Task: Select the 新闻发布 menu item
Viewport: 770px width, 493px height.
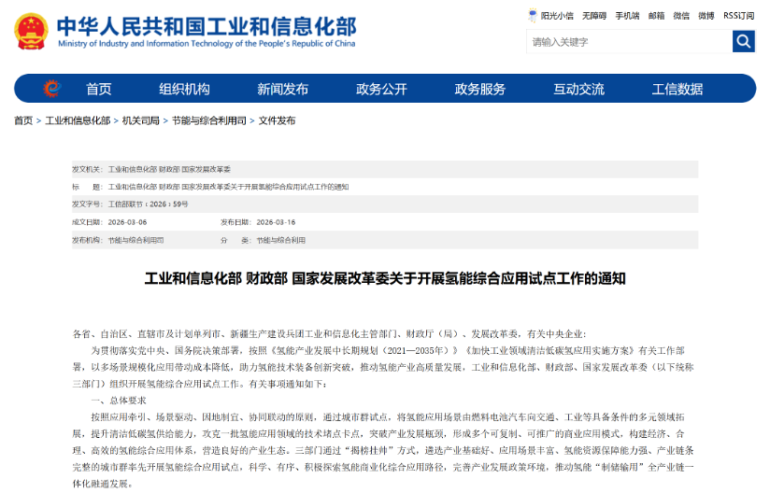Action: [x=283, y=89]
